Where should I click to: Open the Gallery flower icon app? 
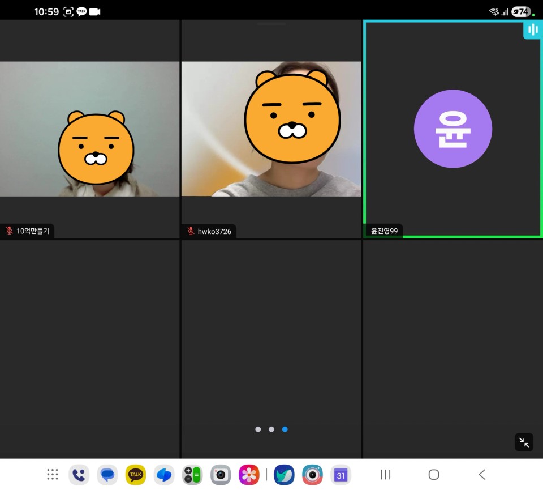249,475
